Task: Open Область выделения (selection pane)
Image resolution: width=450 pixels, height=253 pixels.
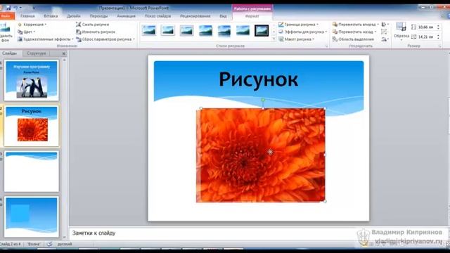Action: (353, 39)
